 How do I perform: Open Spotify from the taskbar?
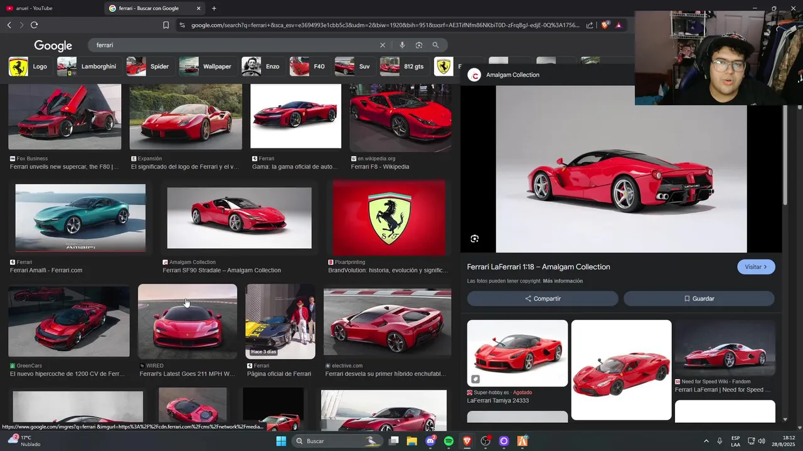click(x=449, y=441)
